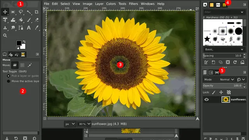Open Layers dock configure tab menu
Screen dimensions: 249x140
pos(245,72)
